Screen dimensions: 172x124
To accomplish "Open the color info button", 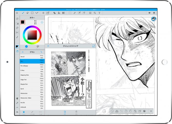I will [42, 22].
